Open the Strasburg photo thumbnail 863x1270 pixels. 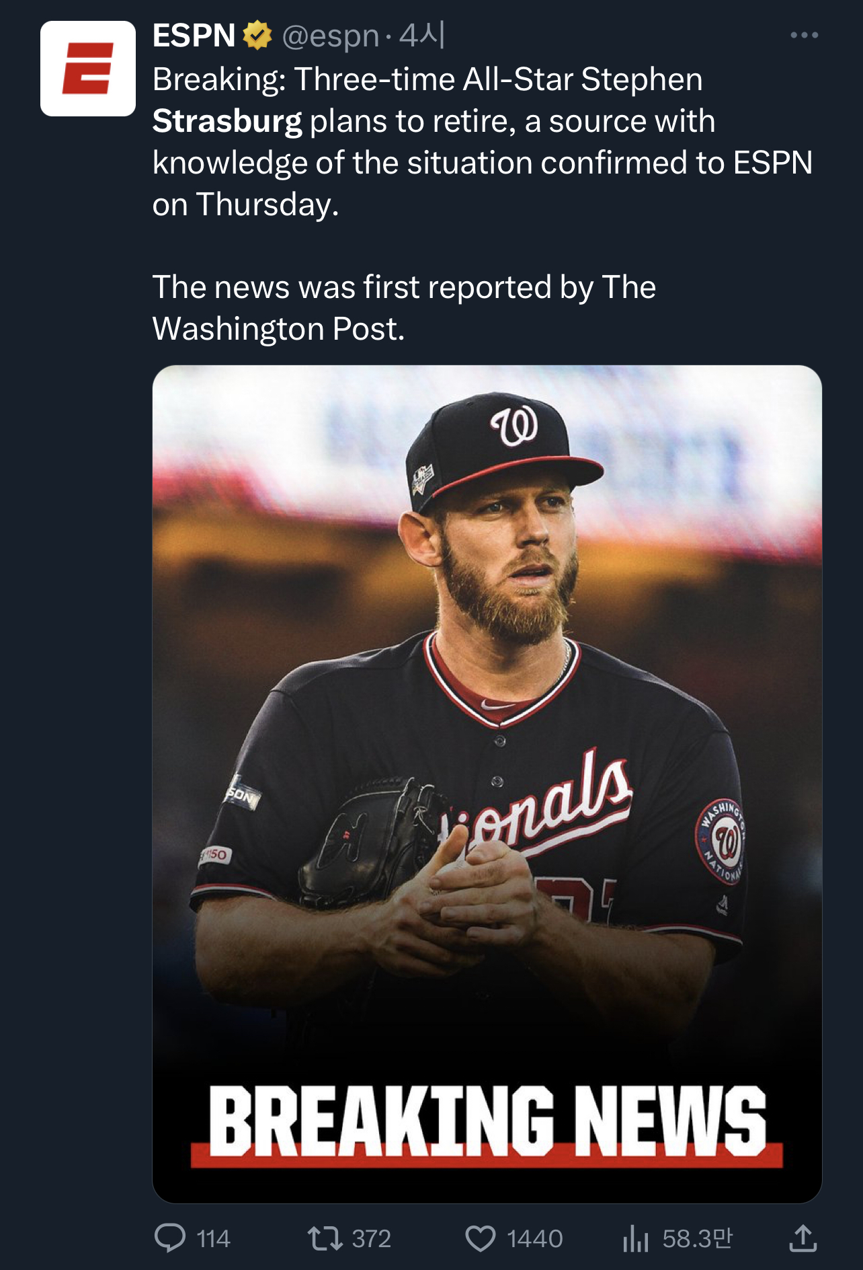tap(487, 740)
